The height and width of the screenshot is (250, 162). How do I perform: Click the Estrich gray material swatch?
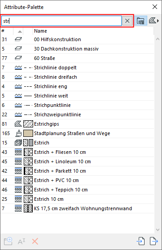pyautogui.click(x=31, y=143)
